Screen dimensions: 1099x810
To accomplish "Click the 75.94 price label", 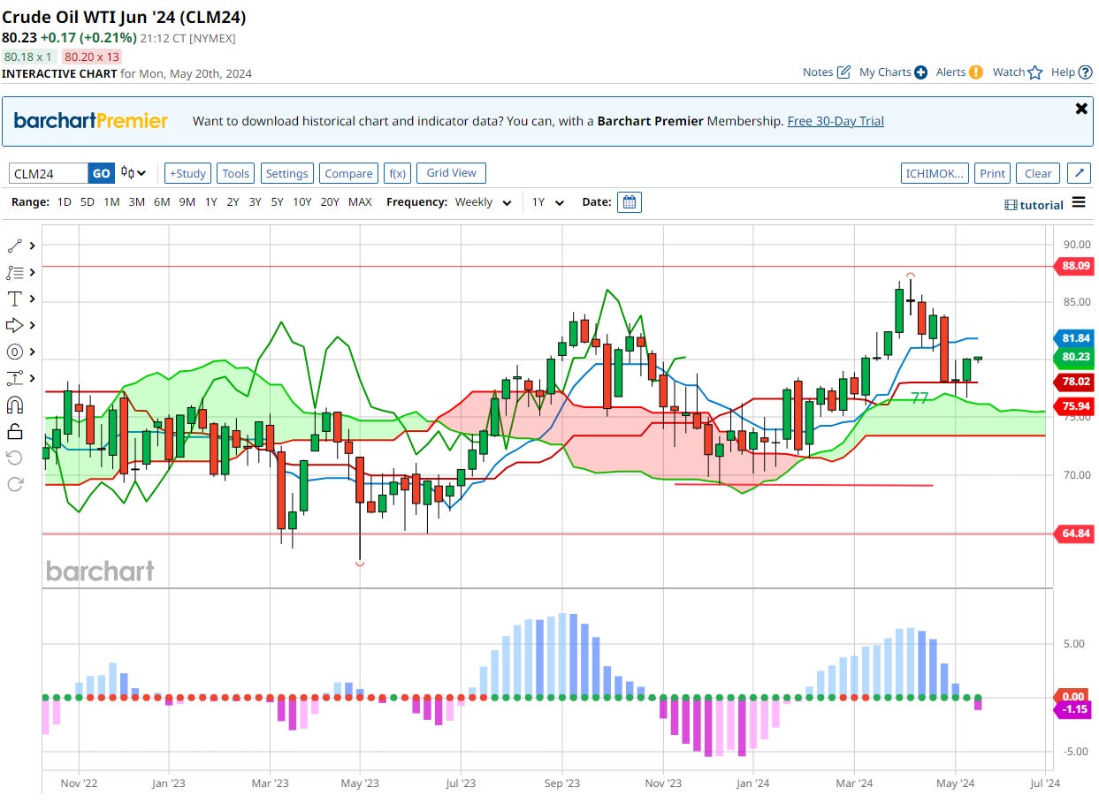I will [1072, 406].
